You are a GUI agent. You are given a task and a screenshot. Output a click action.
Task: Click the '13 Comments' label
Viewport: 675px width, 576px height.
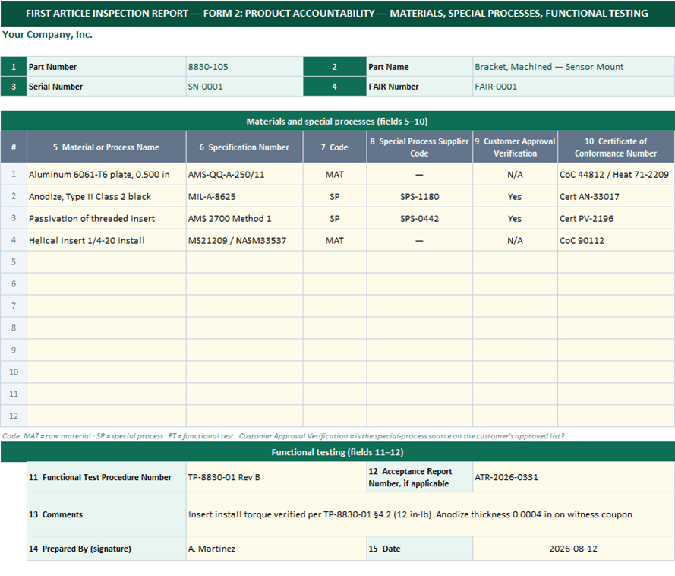(106, 514)
